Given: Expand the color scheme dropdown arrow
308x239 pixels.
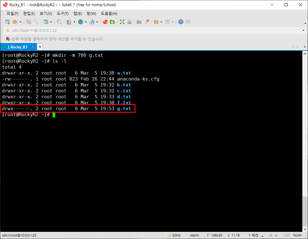Looking at the screenshot, I should (x=74, y=22).
